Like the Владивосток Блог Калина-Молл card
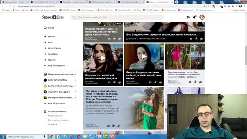 coord(114,39)
